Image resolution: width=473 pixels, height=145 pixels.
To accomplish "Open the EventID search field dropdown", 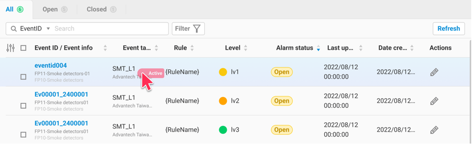I will pyautogui.click(x=48, y=29).
